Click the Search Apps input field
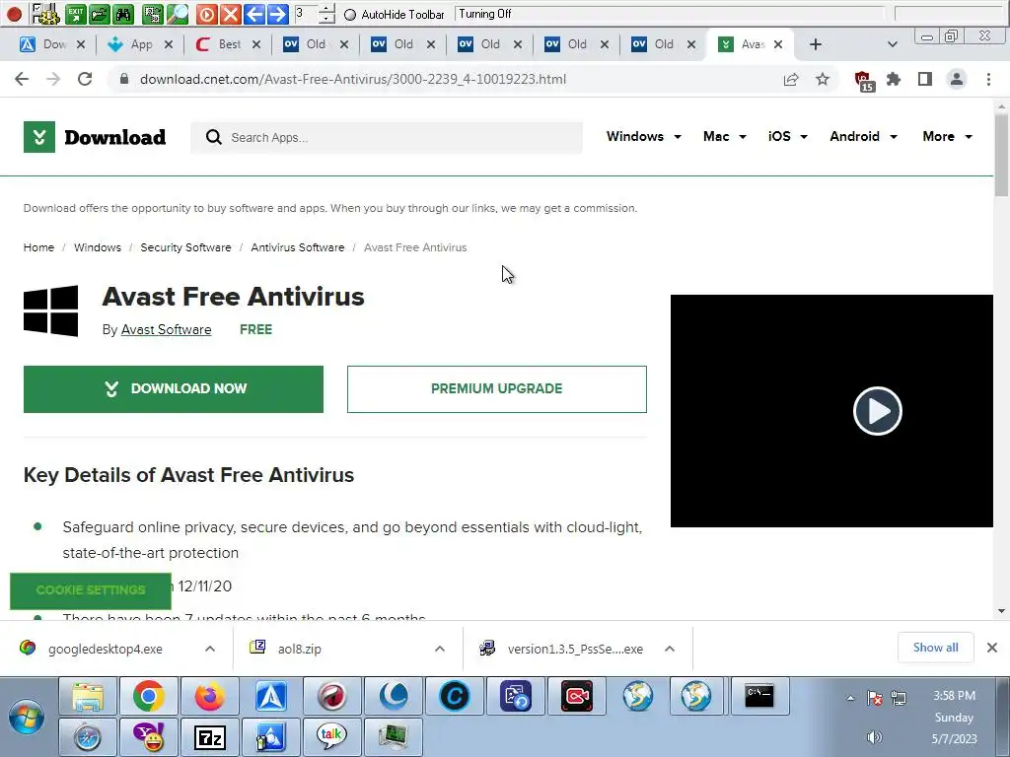Image resolution: width=1010 pixels, height=757 pixels. pyautogui.click(x=387, y=138)
